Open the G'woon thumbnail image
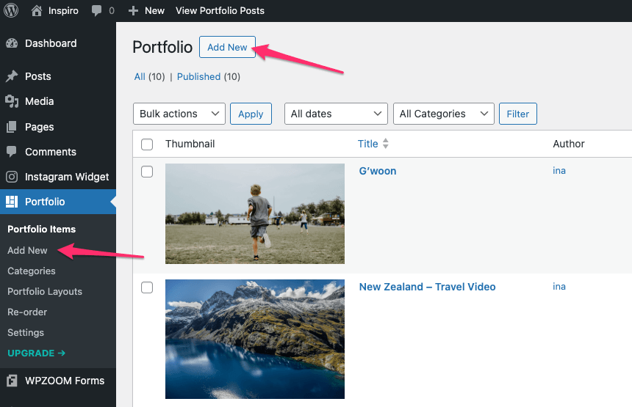Image resolution: width=632 pixels, height=407 pixels. point(254,213)
